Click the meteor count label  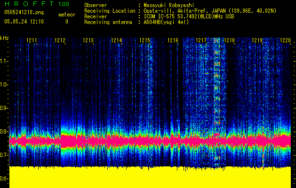point(67,15)
